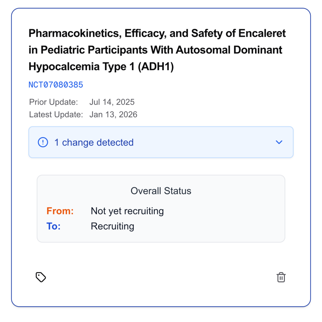Viewport: 322px width, 322px height.
Task: Delete this trial using the trash icon
Action: tap(281, 277)
